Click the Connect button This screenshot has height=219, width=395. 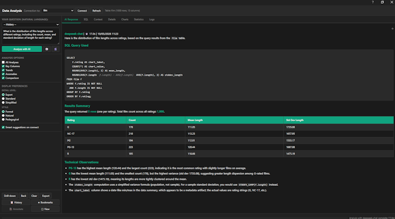tap(82, 11)
